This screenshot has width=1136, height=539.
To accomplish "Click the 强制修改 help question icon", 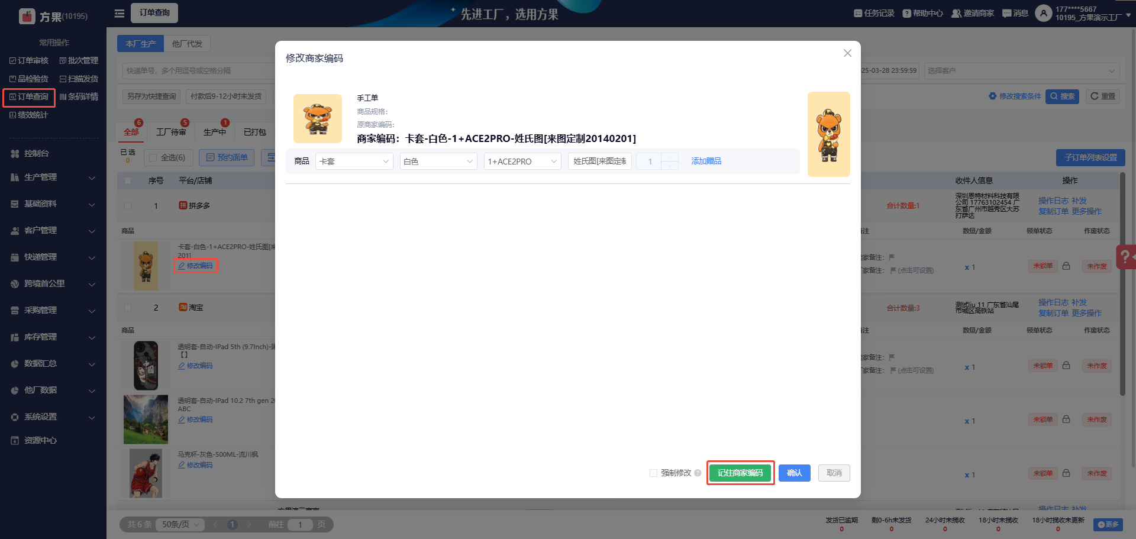I will (x=698, y=473).
